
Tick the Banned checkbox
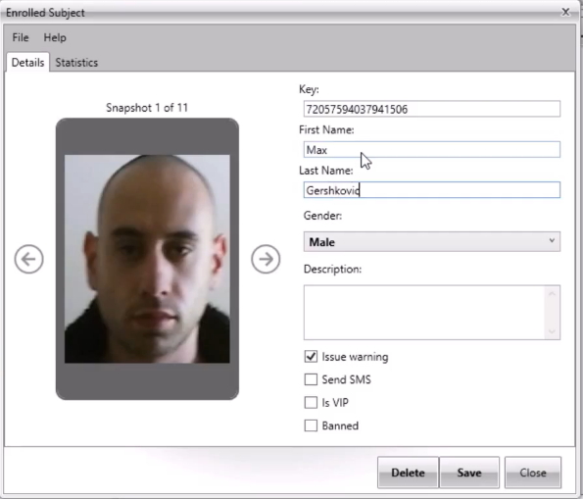311,425
